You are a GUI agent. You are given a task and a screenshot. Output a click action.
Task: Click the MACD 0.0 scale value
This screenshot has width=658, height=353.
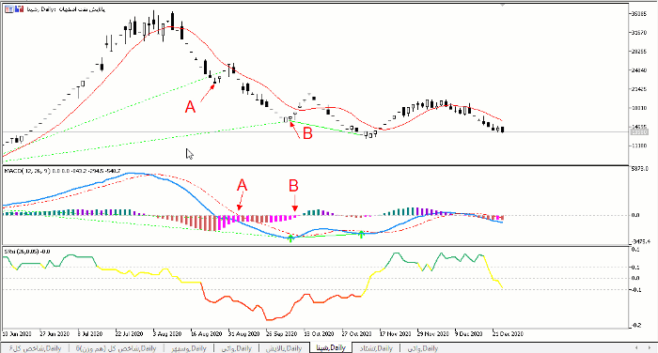click(x=635, y=216)
